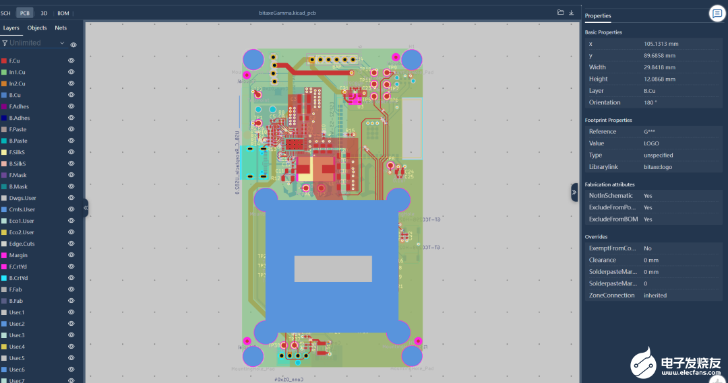728x383 pixels.
Task: Toggle B.Adhes layer visibility
Action: [x=71, y=118]
